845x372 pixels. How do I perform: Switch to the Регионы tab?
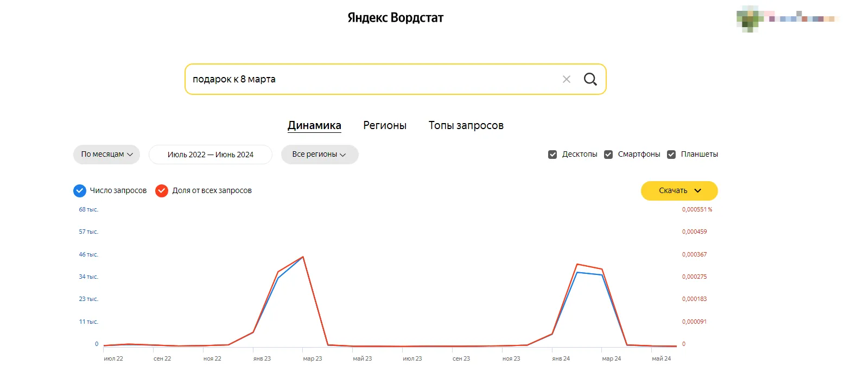pos(385,126)
